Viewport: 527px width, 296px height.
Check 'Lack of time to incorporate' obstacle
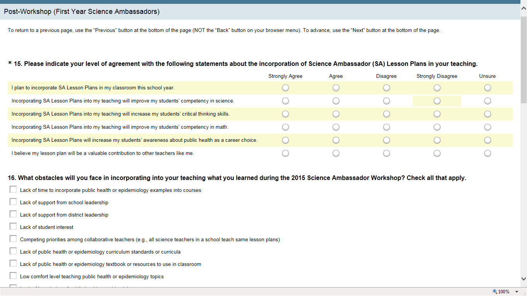coord(13,190)
